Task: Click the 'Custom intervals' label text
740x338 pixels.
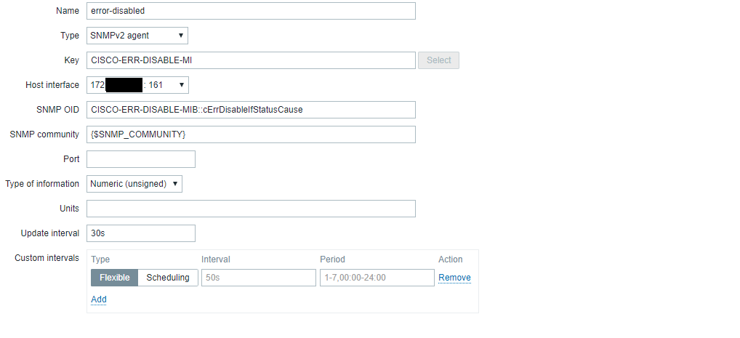Action: pyautogui.click(x=47, y=259)
